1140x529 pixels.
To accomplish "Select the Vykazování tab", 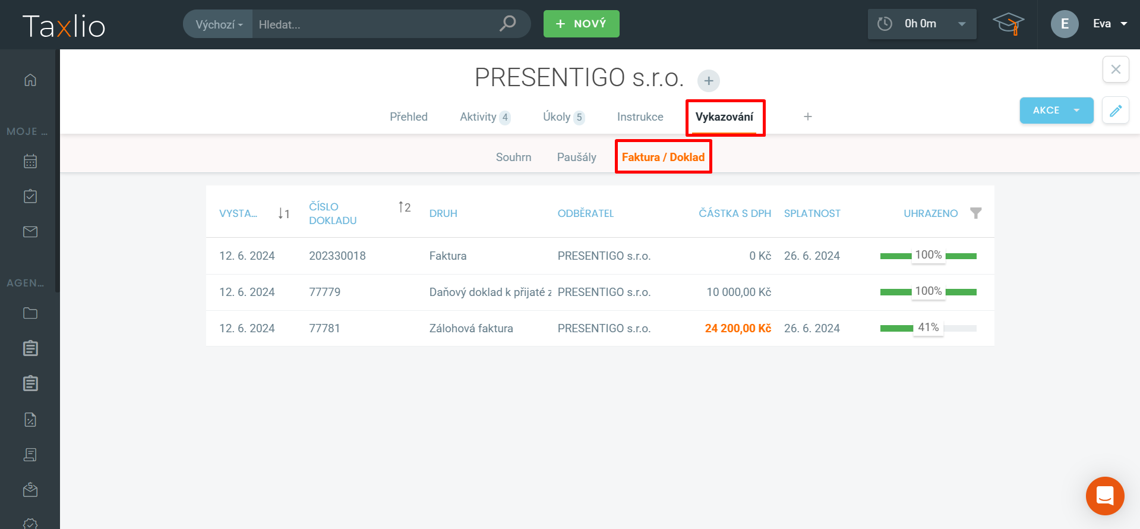I will click(x=724, y=117).
